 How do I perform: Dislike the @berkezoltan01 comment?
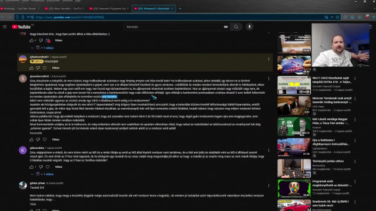pyautogui.click(x=38, y=68)
